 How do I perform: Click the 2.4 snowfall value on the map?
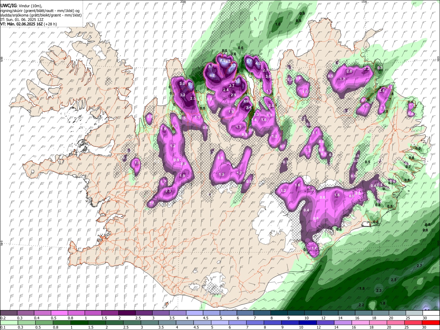click(226, 90)
